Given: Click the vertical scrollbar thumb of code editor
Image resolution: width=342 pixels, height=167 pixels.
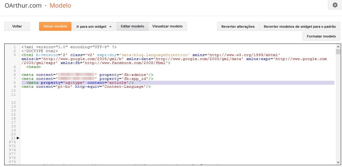Looking at the screenshot, I should point(338,52).
